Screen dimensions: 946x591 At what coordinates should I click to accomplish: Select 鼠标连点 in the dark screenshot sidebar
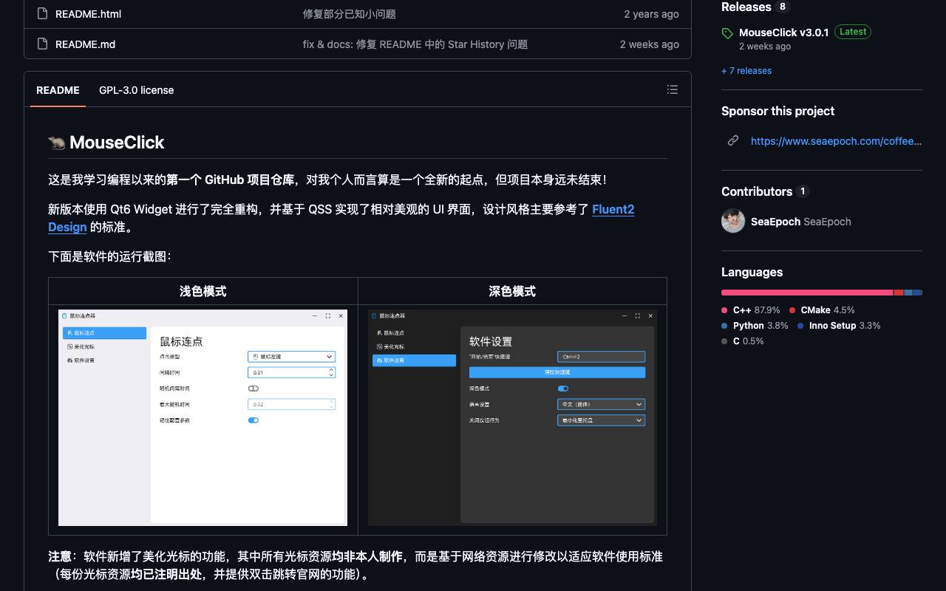tap(414, 333)
